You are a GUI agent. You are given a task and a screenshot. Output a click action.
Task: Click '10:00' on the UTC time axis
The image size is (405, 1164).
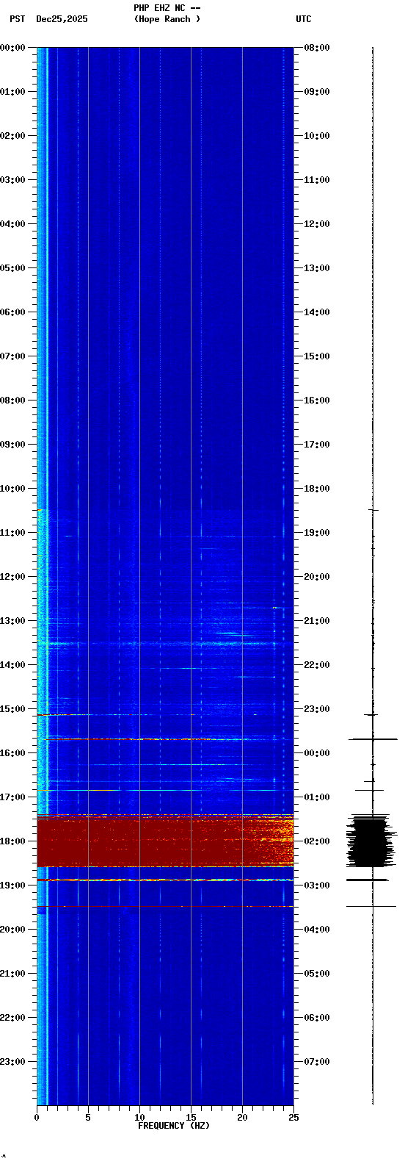[x=317, y=136]
